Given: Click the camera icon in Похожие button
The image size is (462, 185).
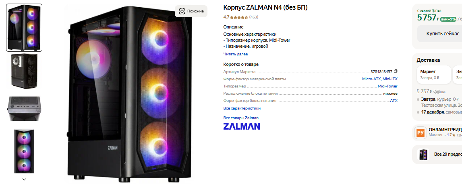Looking at the screenshot, I should point(182,11).
